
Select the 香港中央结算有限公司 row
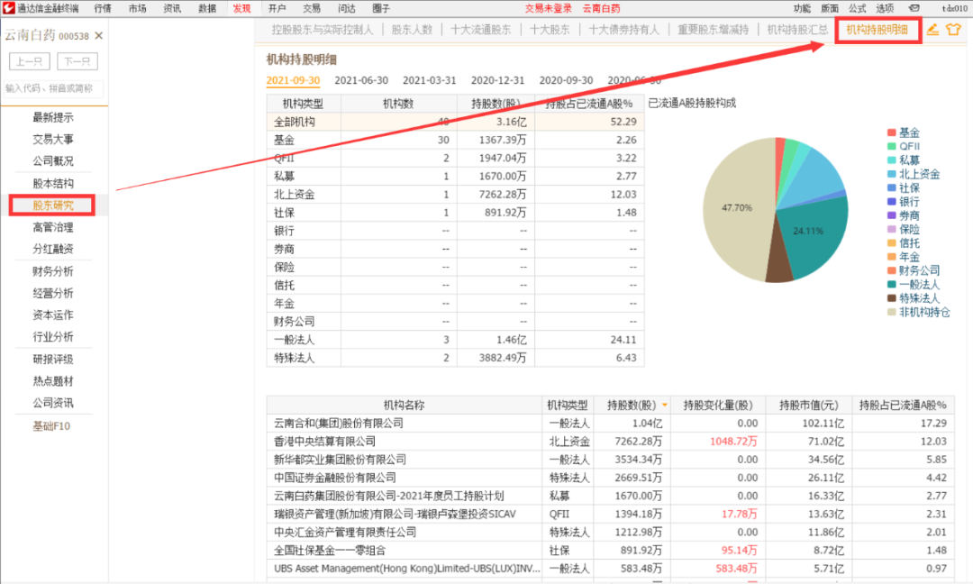pos(611,442)
